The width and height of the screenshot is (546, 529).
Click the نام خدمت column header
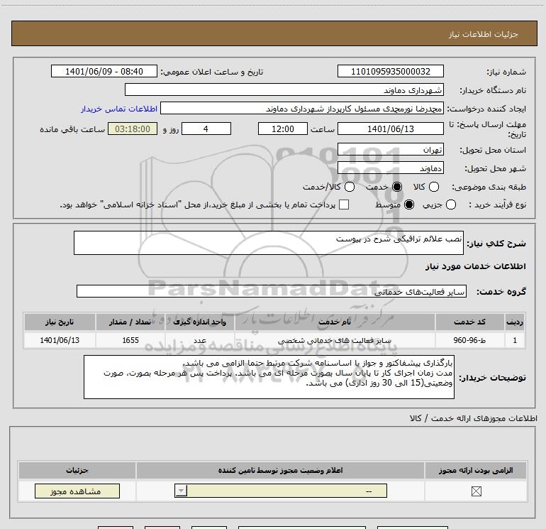tap(335, 322)
